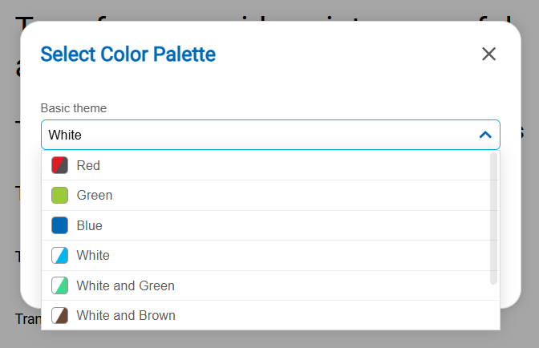Click the Basic theme combo box showing White
The width and height of the screenshot is (539, 348).
coord(257,135)
